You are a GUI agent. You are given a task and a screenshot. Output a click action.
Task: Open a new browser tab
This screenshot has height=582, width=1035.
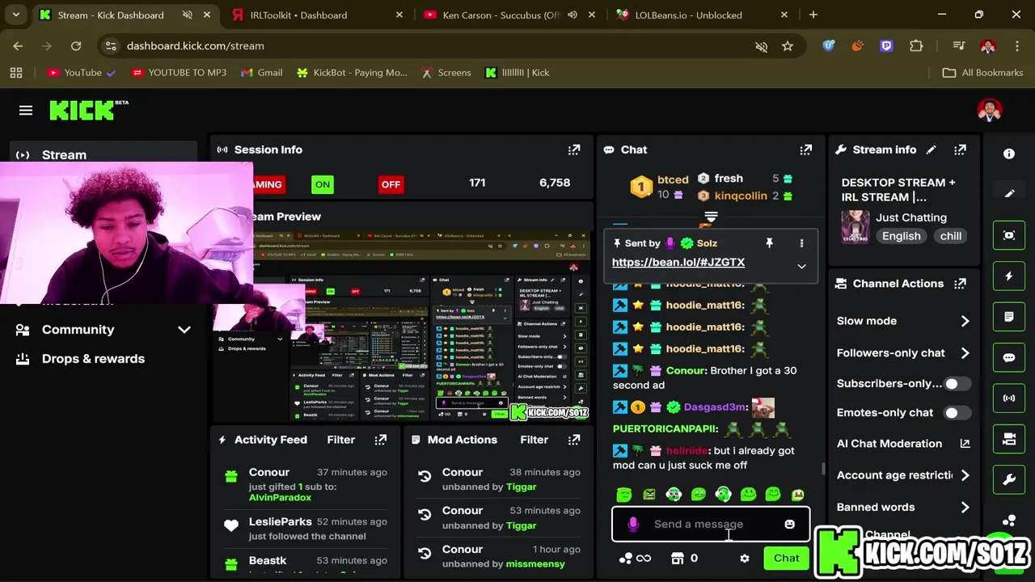coord(813,15)
